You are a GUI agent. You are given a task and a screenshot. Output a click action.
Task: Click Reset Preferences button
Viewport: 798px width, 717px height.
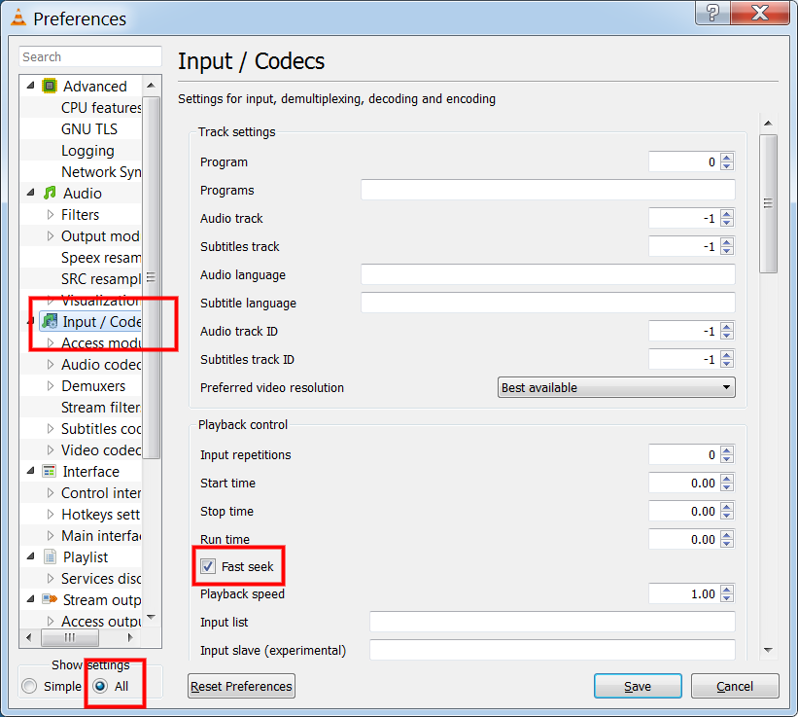(x=241, y=686)
